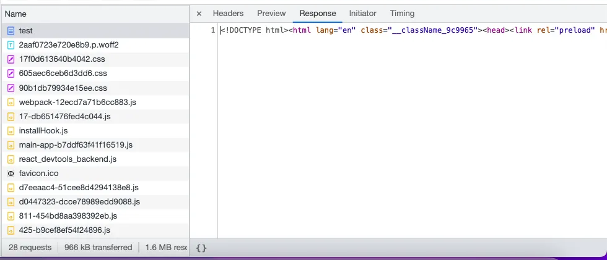This screenshot has width=607, height=260.
Task: Click the document icon beside test
Action: tap(11, 31)
